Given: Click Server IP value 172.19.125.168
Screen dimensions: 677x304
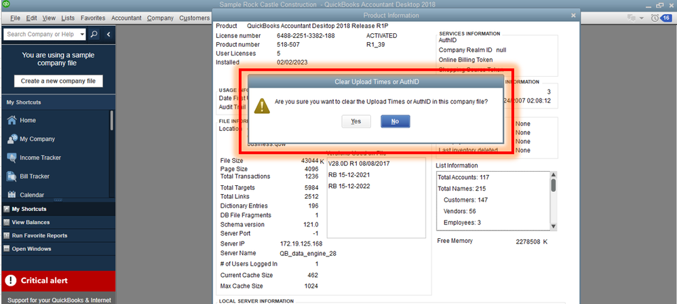Looking at the screenshot, I should pos(301,244).
